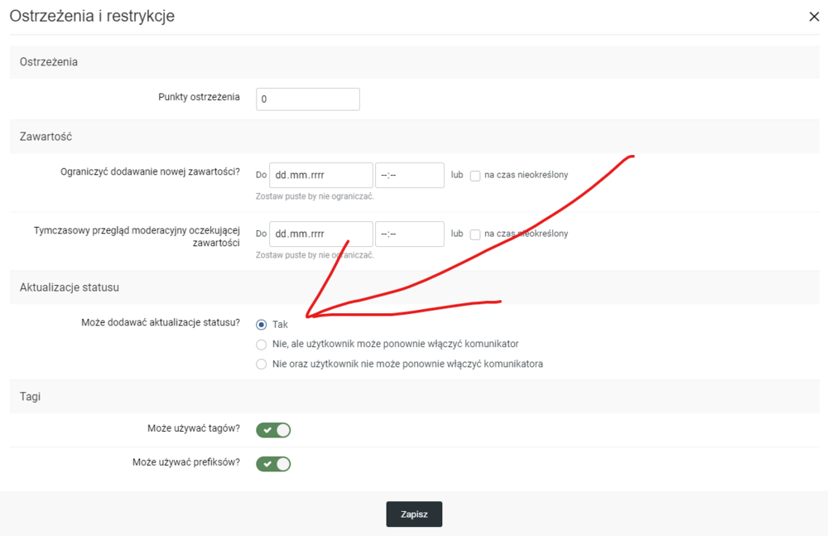Close the Ostrzeżenia i restrykcje dialog

[813, 17]
